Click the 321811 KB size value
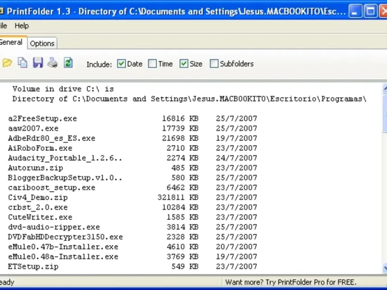387x290 pixels. [178, 198]
